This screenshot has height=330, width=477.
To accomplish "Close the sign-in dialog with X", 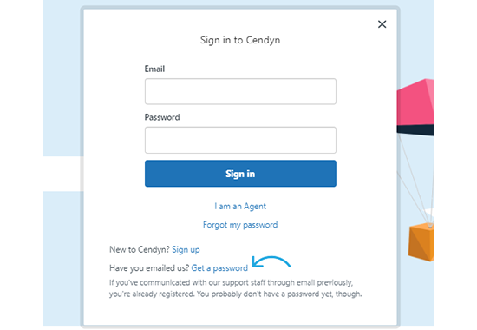I will pyautogui.click(x=382, y=24).
